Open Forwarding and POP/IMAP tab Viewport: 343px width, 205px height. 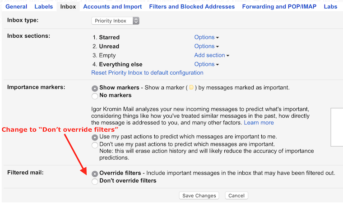pos(279,7)
